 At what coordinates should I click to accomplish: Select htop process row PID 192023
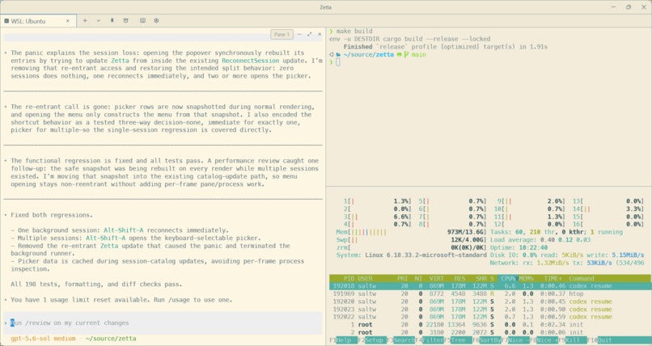coord(490,310)
